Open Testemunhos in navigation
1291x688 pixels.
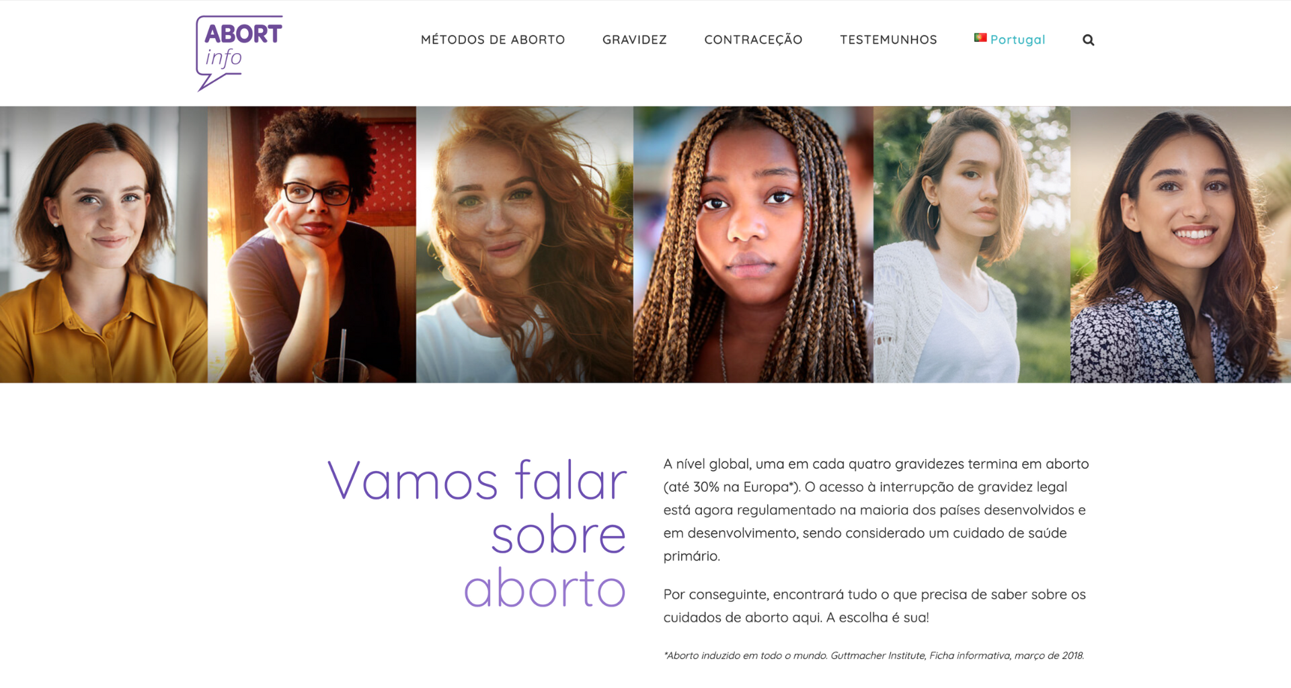888,40
